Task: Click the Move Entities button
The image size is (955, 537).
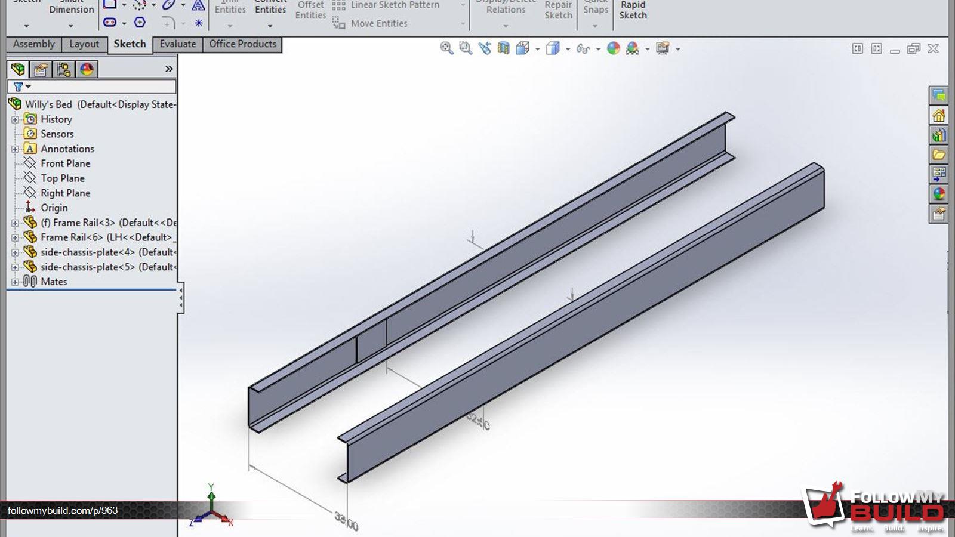Action: [x=371, y=23]
